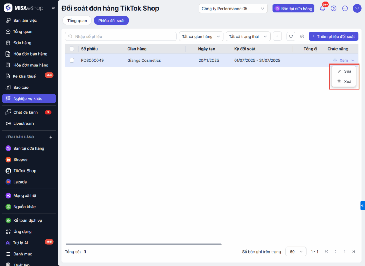The width and height of the screenshot is (365, 266).
Task: Open the chat bubble icon in header
Action: [345, 9]
